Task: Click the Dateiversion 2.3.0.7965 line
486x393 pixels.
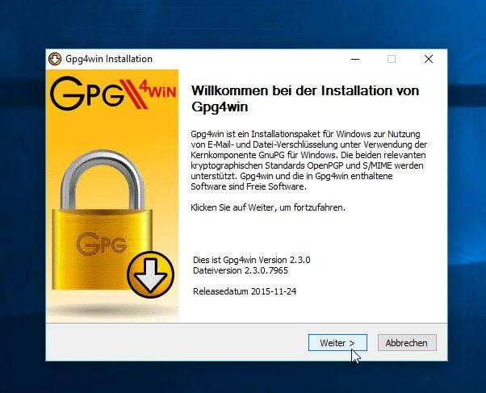Action: point(241,270)
